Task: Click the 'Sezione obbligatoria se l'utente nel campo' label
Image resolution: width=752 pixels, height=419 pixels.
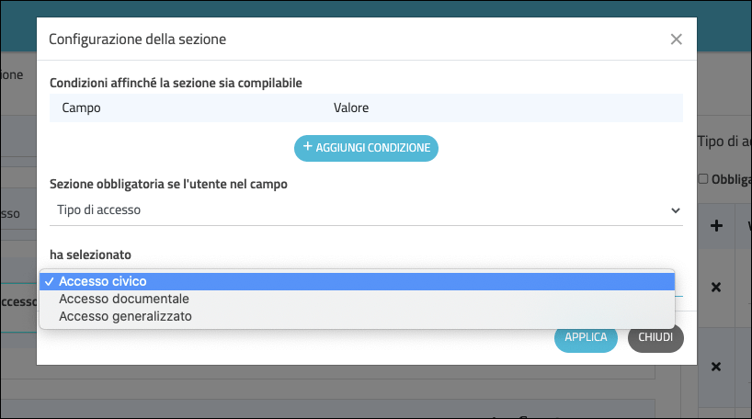Action: tap(168, 184)
